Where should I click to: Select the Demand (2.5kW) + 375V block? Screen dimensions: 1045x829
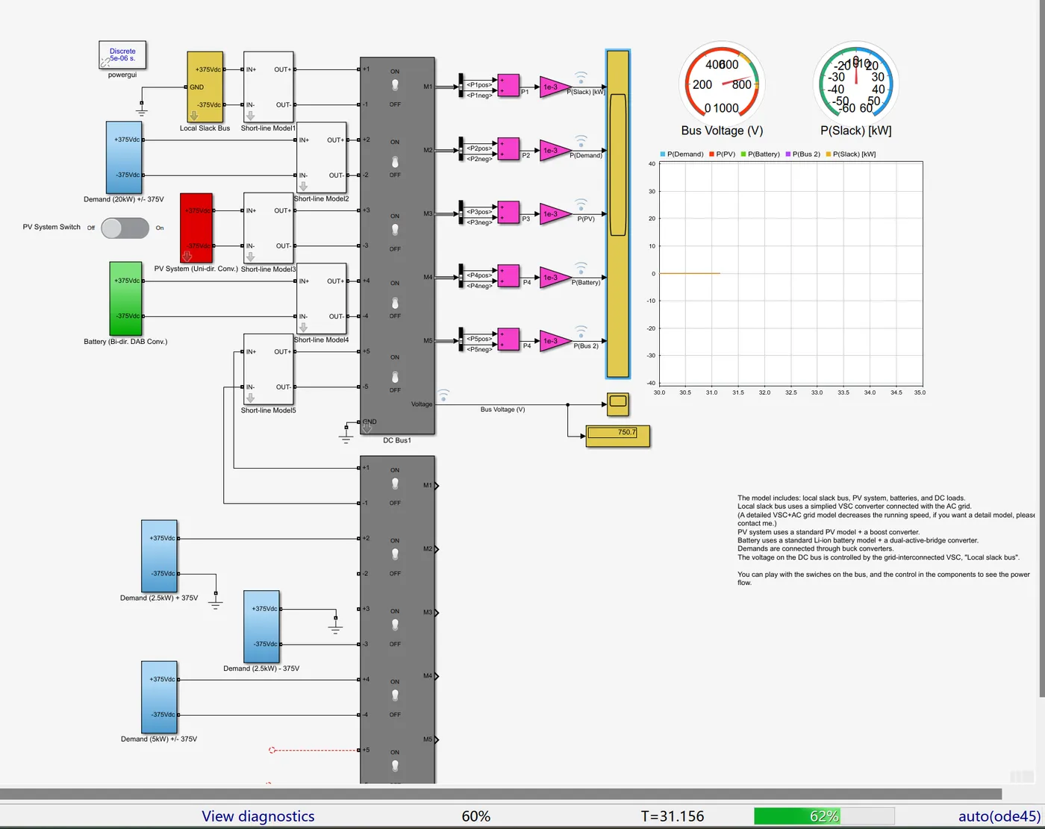[159, 556]
